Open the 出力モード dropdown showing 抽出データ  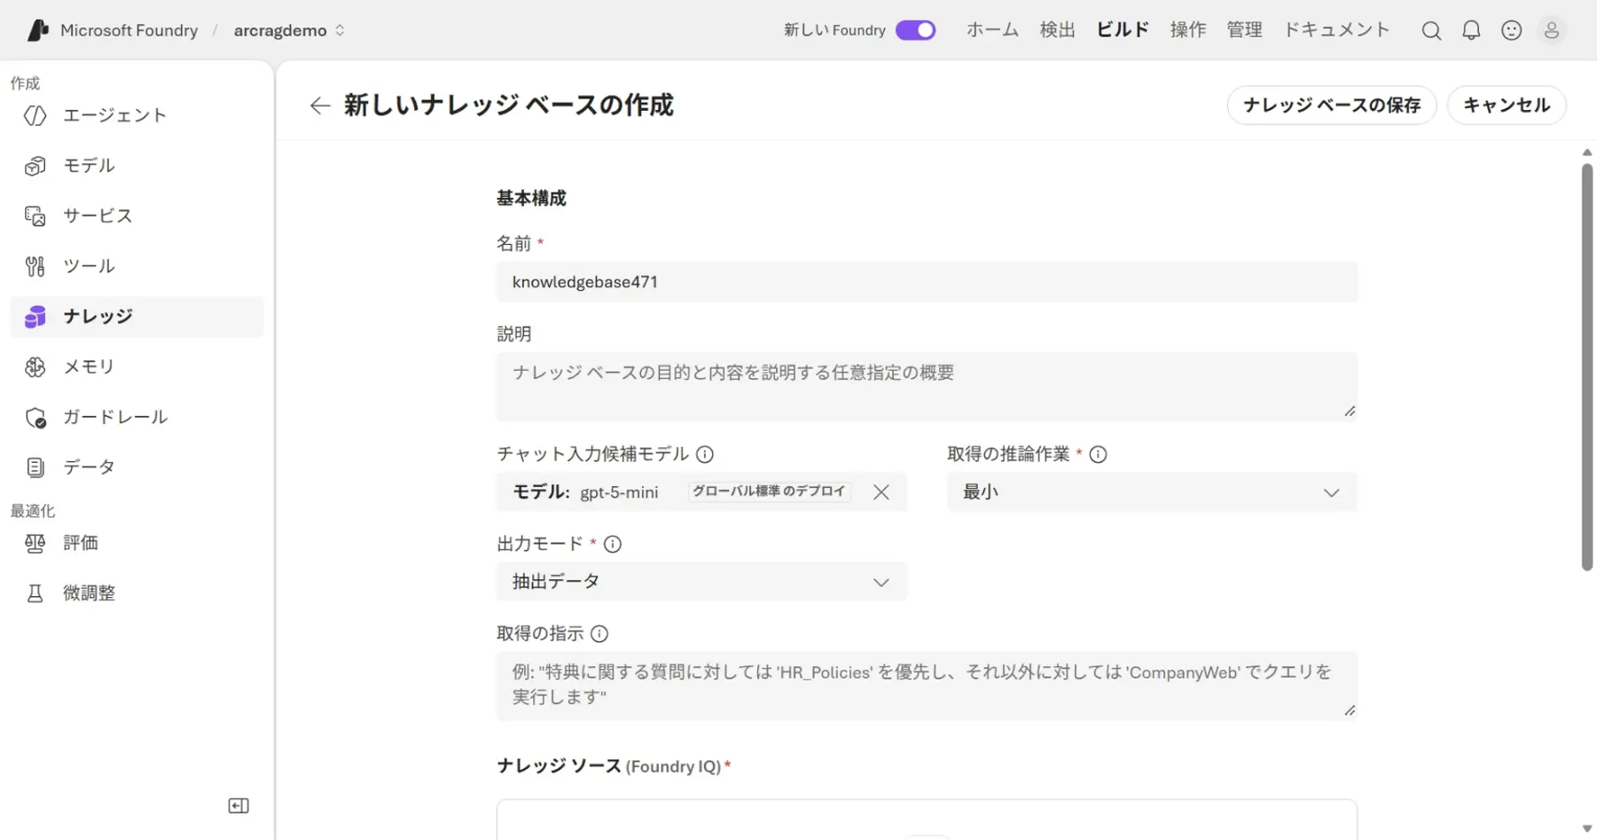(x=701, y=582)
